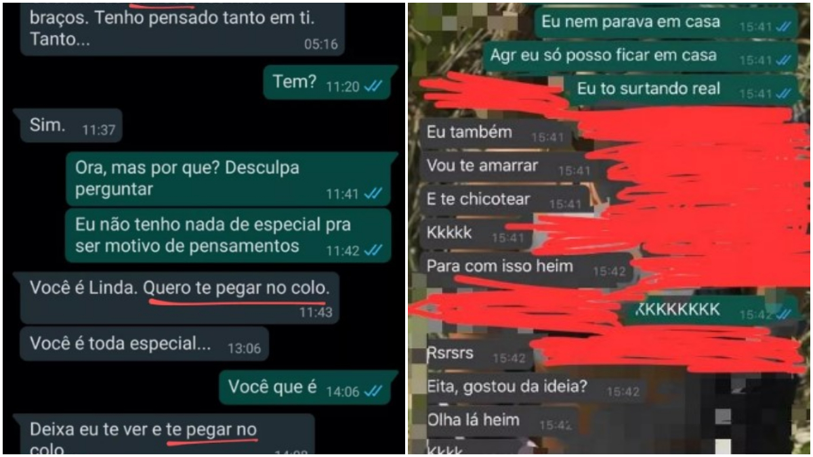Select the 'Para com isso heim' message

click(526, 267)
